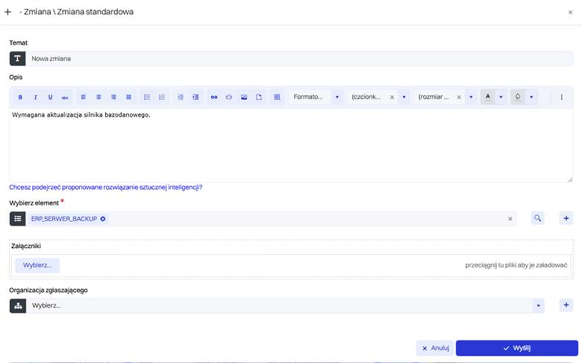Add new element with plus button
The width and height of the screenshot is (582, 363).
[x=566, y=218]
